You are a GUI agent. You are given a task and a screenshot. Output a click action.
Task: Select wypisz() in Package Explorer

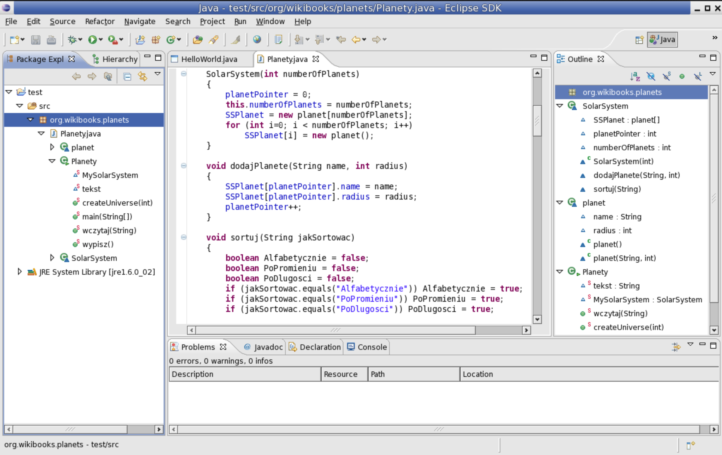tap(98, 244)
